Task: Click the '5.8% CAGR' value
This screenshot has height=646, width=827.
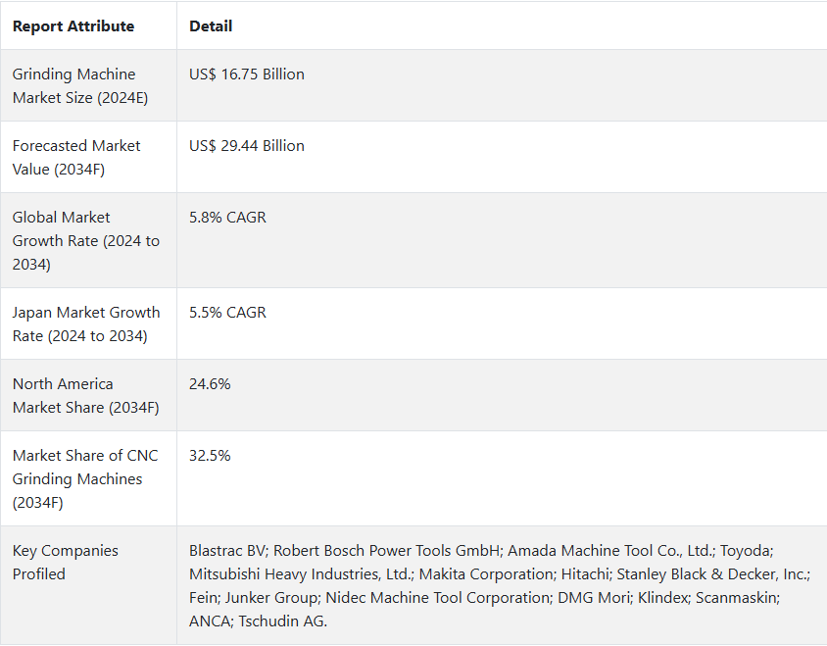Action: [227, 218]
